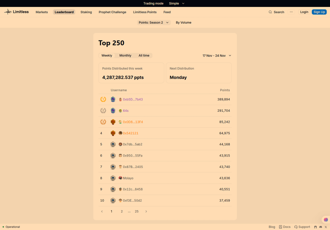Click the Sign Up button
The width and height of the screenshot is (330, 230).
[x=319, y=12]
